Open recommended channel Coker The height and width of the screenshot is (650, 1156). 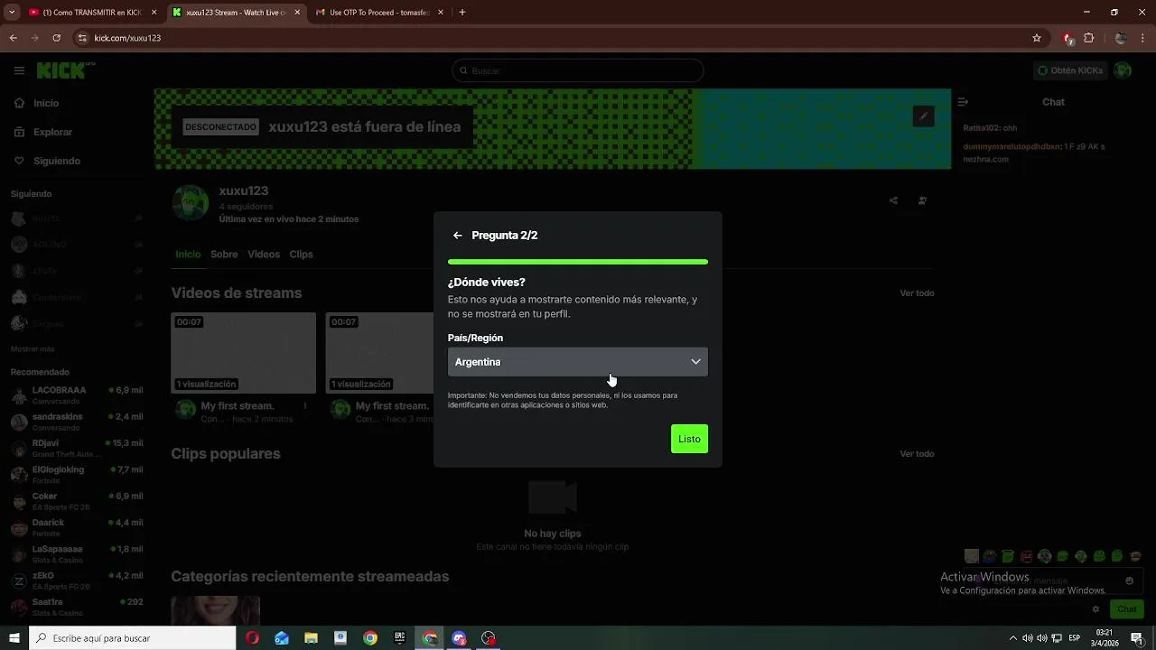[76, 501]
